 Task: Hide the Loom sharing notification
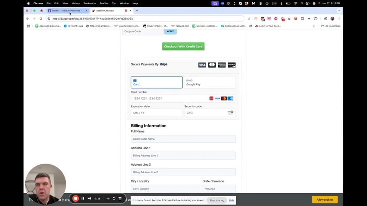coord(232,200)
